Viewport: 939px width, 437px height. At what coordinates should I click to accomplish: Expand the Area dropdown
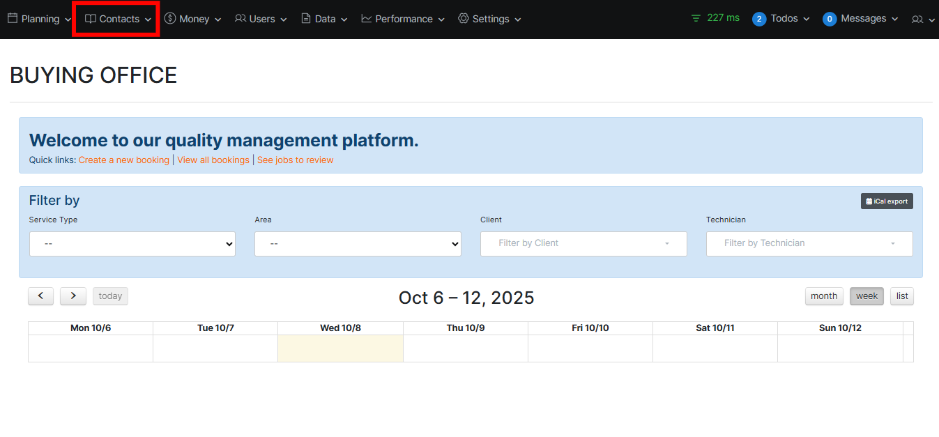click(x=358, y=244)
